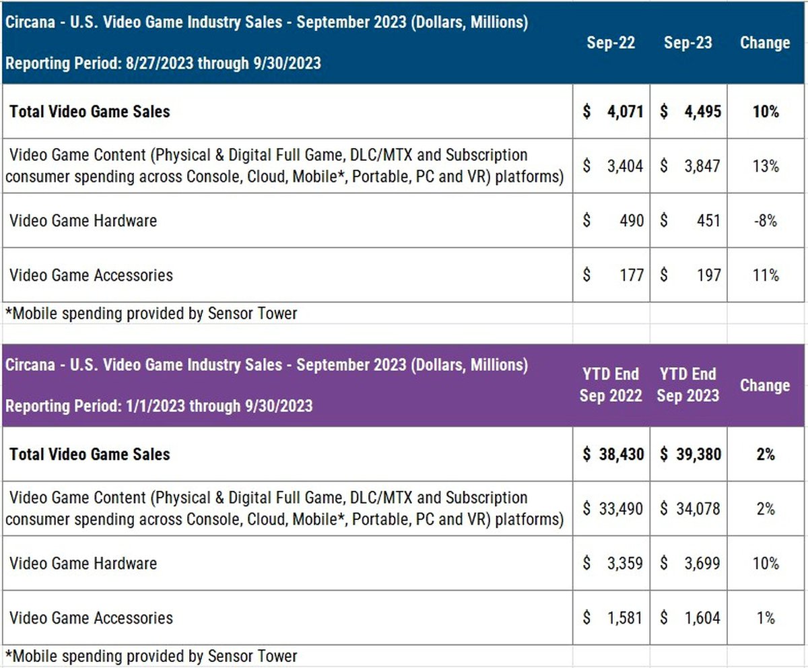The image size is (808, 668).
Task: Click the 11% accessories change cell
Action: click(x=766, y=275)
